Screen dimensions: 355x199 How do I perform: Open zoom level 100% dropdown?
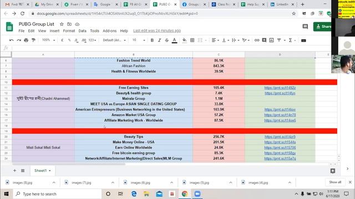pyautogui.click(x=48, y=40)
